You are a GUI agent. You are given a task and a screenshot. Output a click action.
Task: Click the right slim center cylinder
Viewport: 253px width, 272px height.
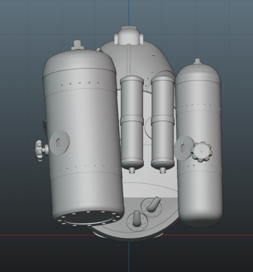click(163, 122)
